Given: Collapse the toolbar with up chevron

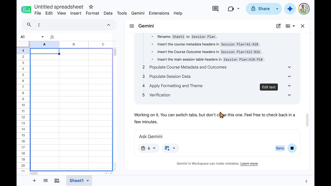Looking at the screenshot, I should click(109, 25).
